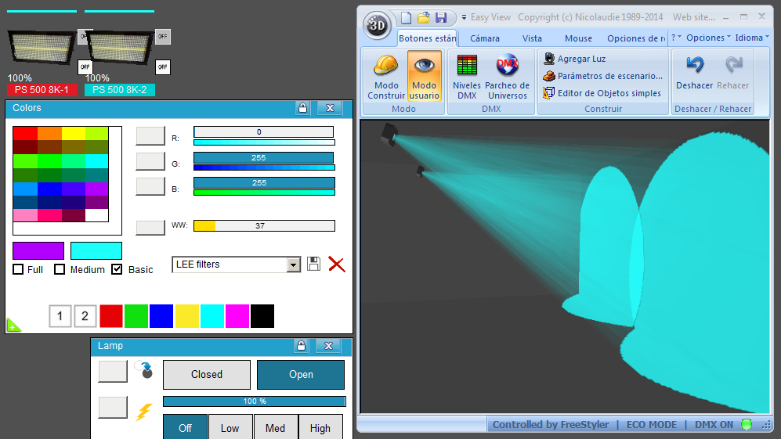Image resolution: width=781 pixels, height=439 pixels.
Task: Adjust the 100 % lamp dimmer bar
Action: point(255,401)
